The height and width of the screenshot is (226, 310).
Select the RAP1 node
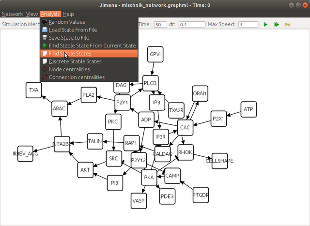pyautogui.click(x=131, y=143)
